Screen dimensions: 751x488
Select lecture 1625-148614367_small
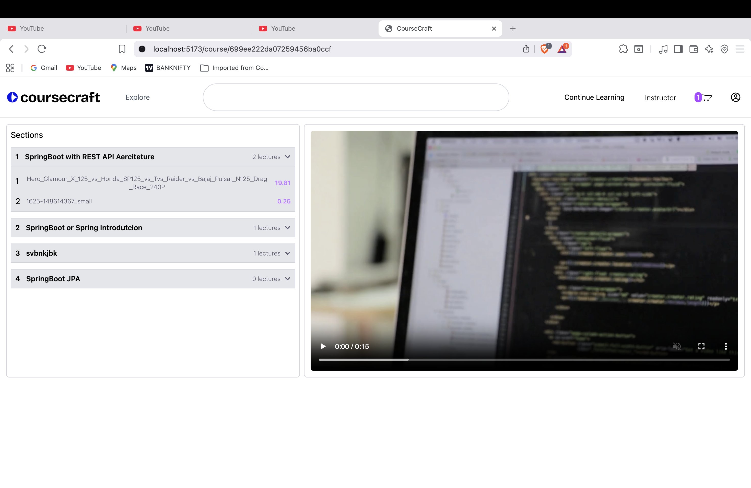click(59, 201)
